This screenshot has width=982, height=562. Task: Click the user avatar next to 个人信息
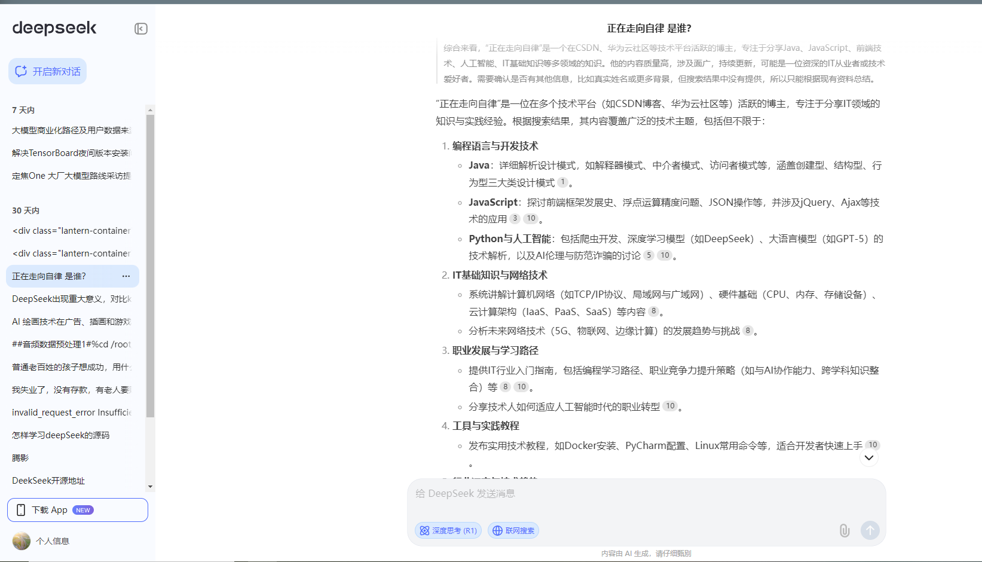click(22, 541)
